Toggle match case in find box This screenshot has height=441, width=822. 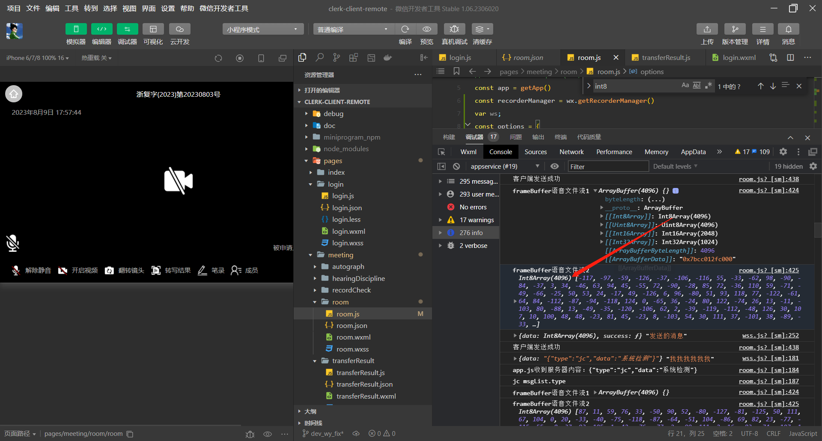click(x=685, y=86)
